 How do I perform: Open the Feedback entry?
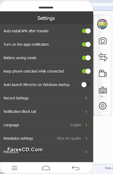click(46, 152)
